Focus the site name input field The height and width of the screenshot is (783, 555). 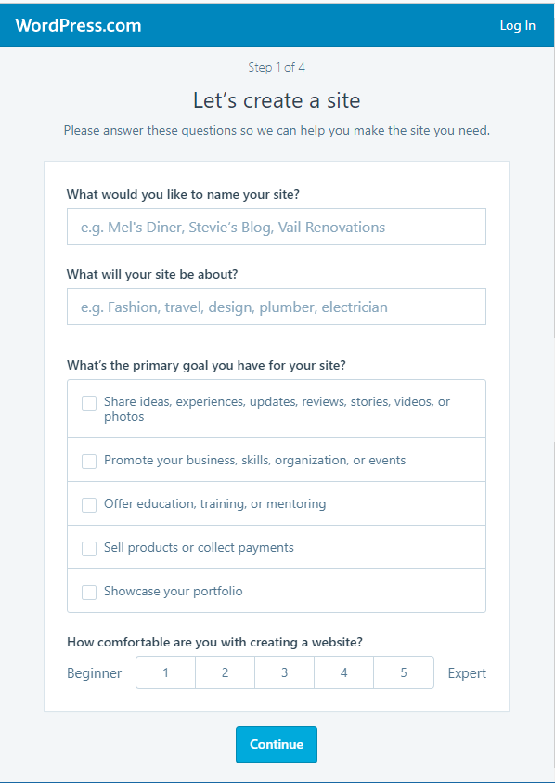pyautogui.click(x=277, y=227)
